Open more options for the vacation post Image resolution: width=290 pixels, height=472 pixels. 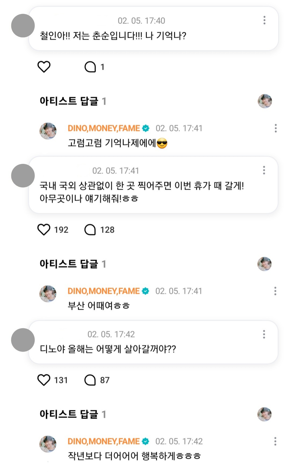pos(264,170)
